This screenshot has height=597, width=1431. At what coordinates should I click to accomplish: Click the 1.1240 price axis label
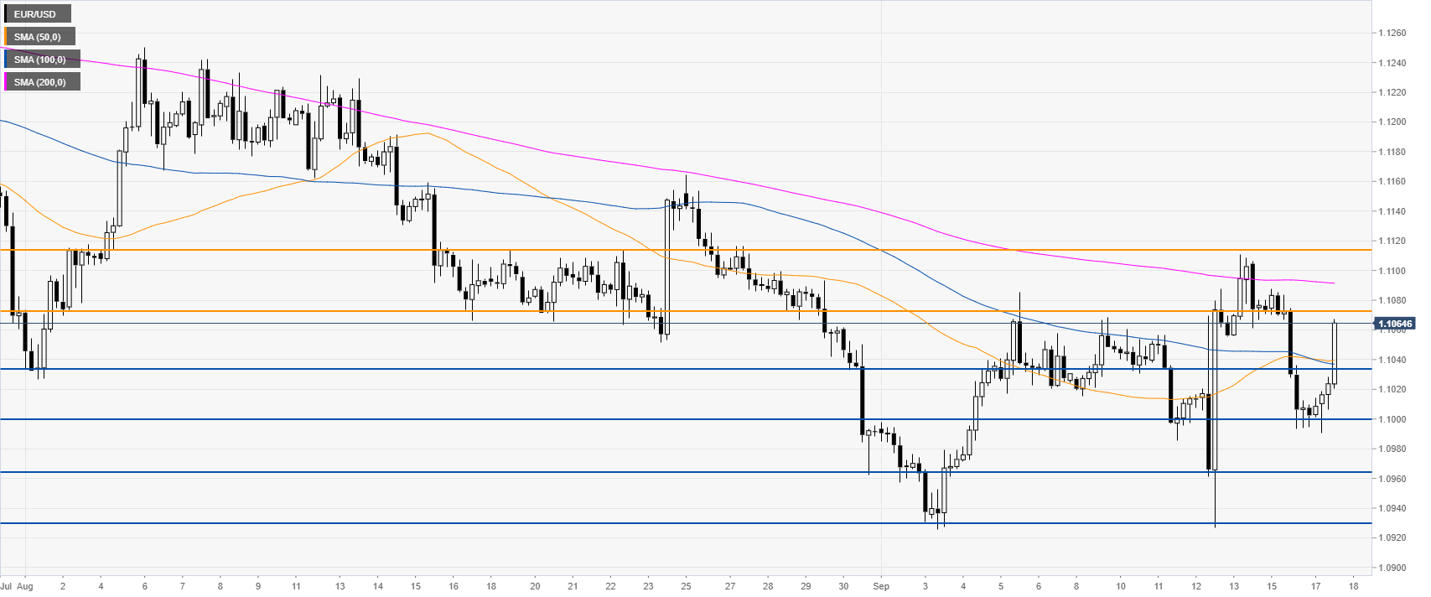1392,63
